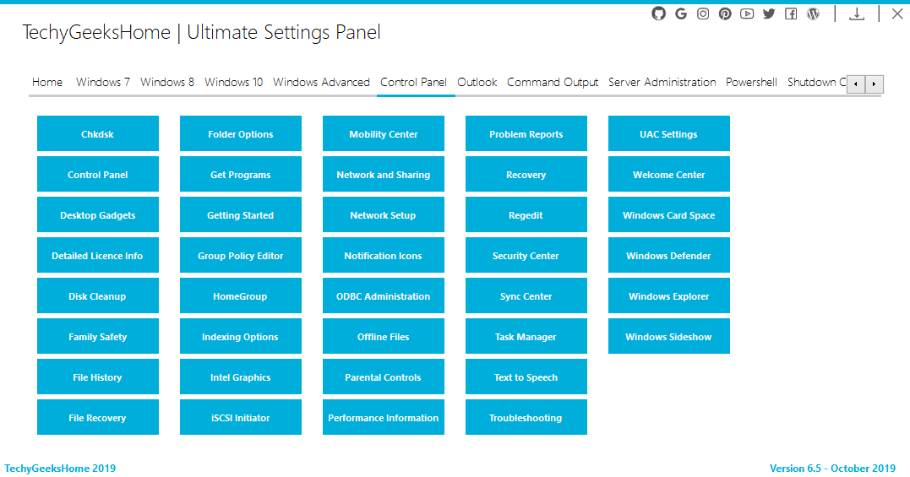Open the Server Administration tab

(662, 82)
